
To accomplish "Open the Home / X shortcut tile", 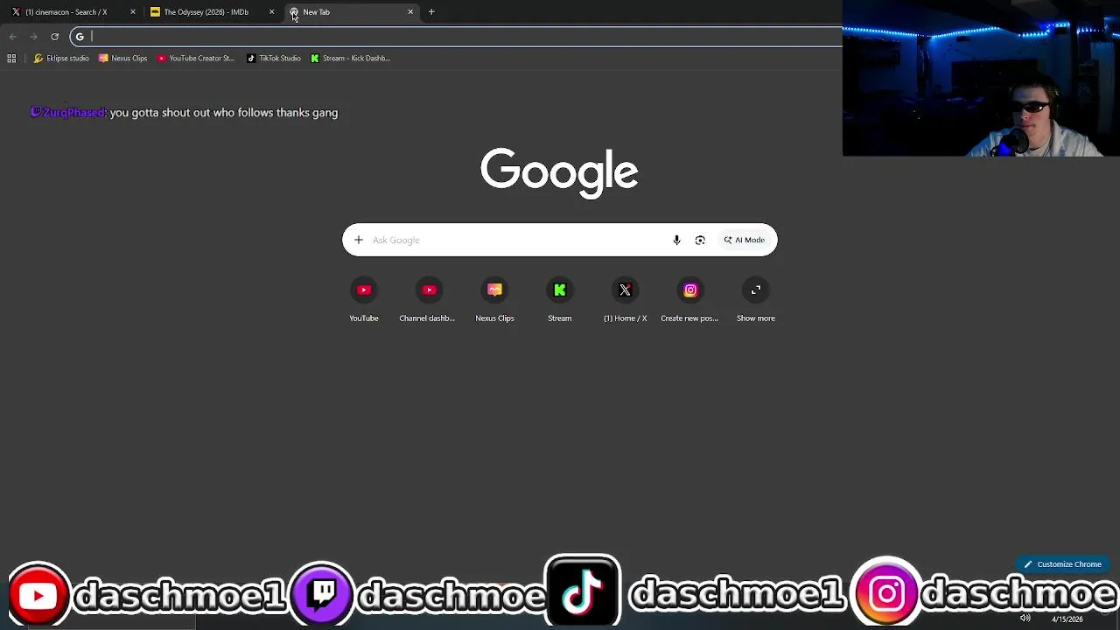I will [x=625, y=300].
